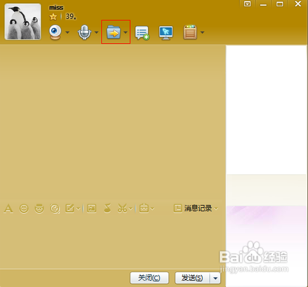This screenshot has height=287, width=308.
Task: Open the emoji smiley picker
Action: coord(24,209)
